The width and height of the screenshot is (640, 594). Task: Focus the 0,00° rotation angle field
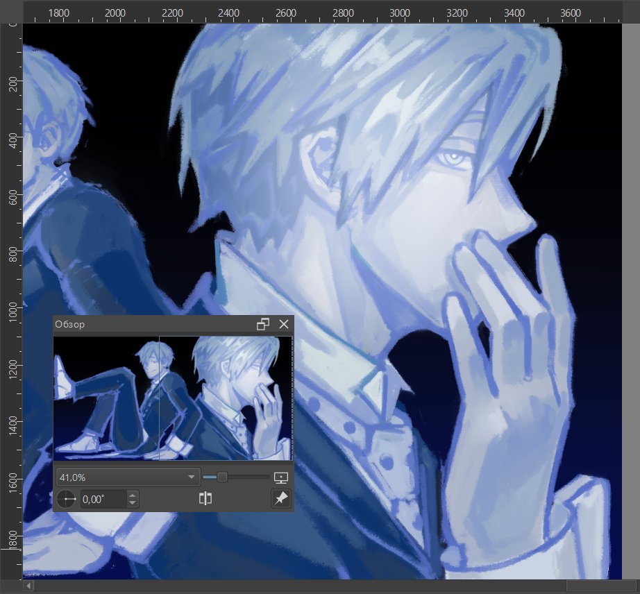[103, 499]
